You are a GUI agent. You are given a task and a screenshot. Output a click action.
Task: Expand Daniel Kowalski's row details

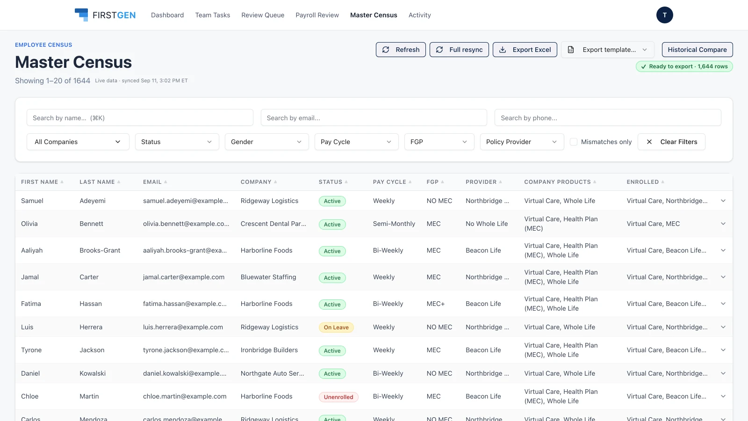723,373
